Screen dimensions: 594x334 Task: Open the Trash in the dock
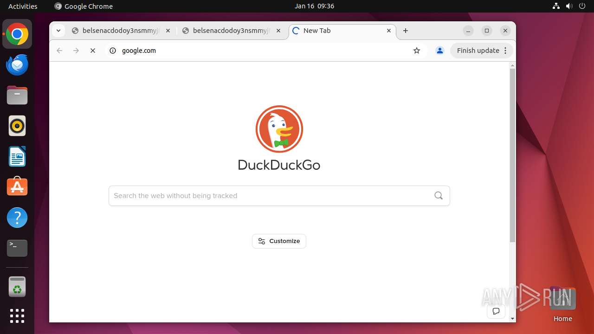click(17, 287)
